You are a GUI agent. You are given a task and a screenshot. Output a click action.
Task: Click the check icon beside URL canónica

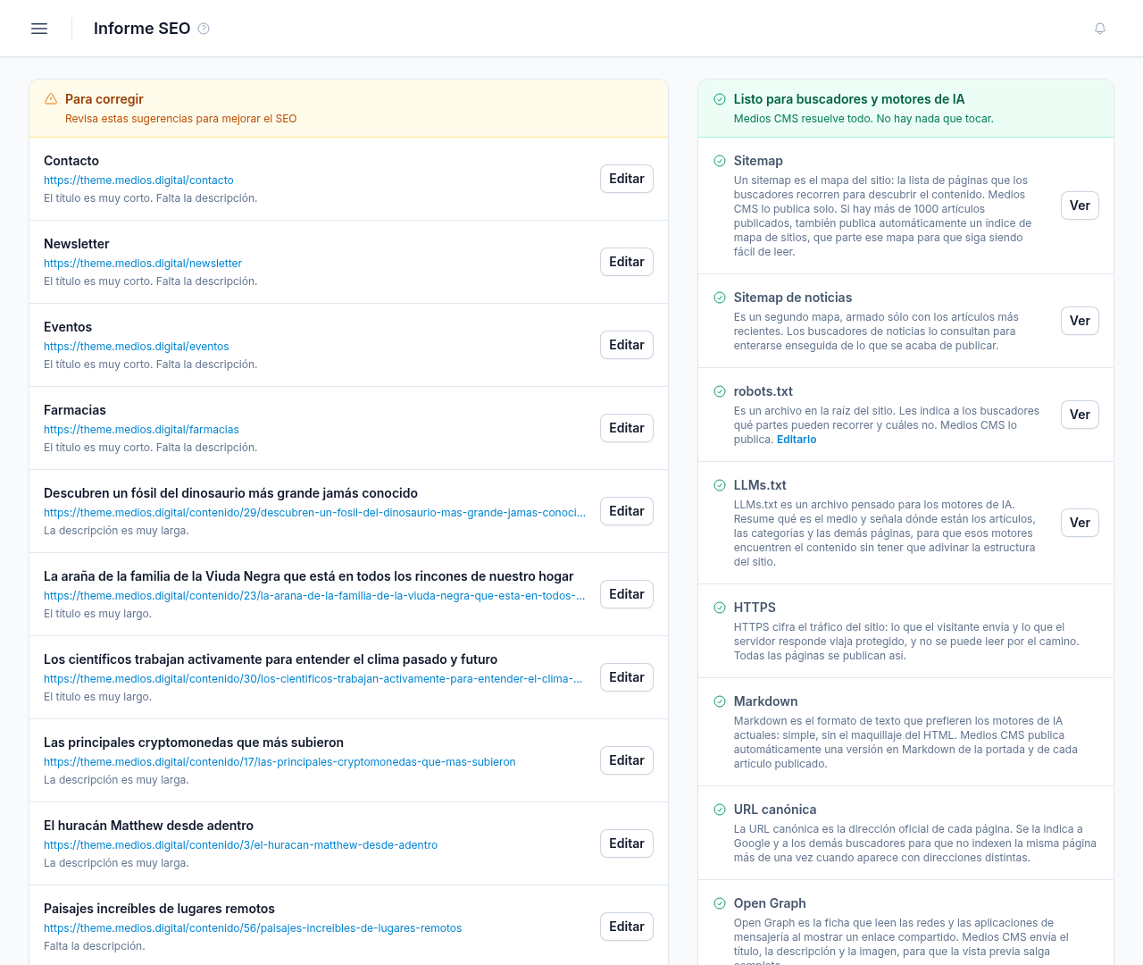720,810
